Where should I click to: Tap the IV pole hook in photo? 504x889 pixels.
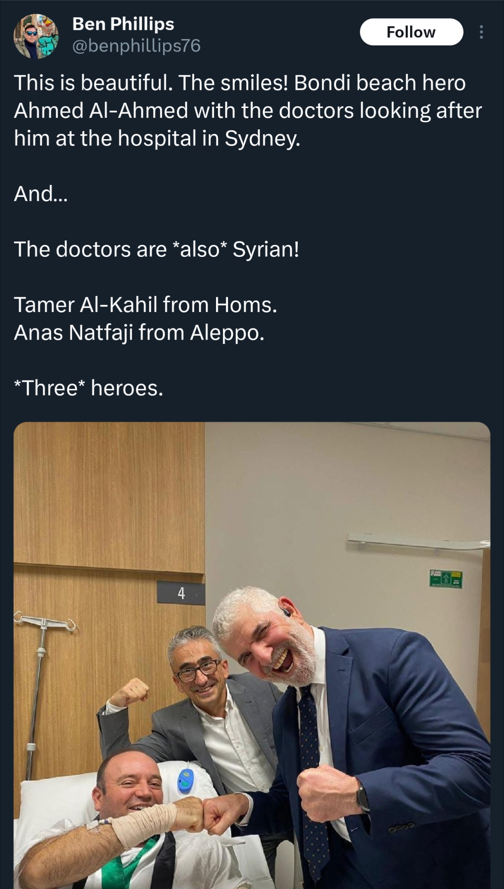point(44,622)
